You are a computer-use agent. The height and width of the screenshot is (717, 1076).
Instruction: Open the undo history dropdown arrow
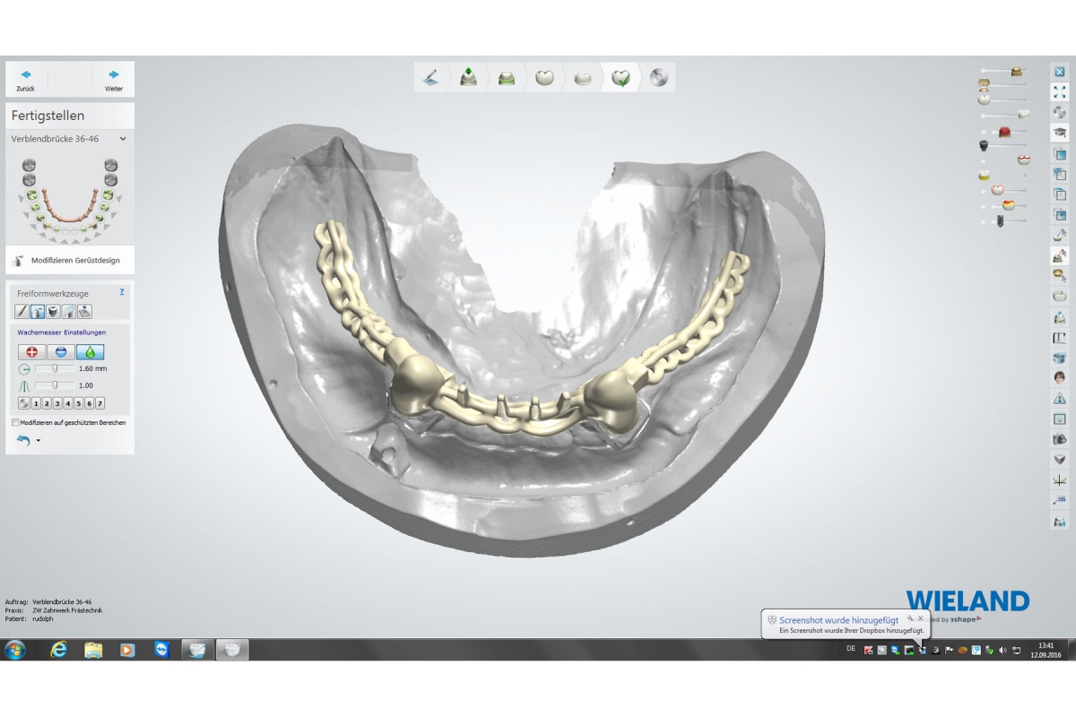click(39, 441)
